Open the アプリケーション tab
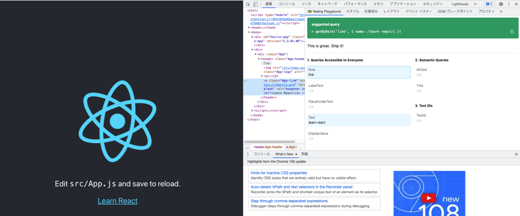The height and width of the screenshot is (216, 520). 403,4
